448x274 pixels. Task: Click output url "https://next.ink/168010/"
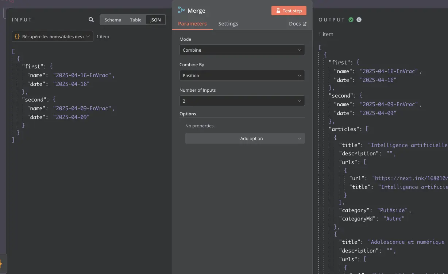click(410, 178)
